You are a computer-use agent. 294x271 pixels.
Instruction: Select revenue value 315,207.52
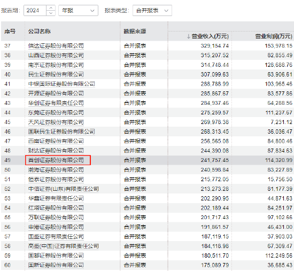point(215,56)
